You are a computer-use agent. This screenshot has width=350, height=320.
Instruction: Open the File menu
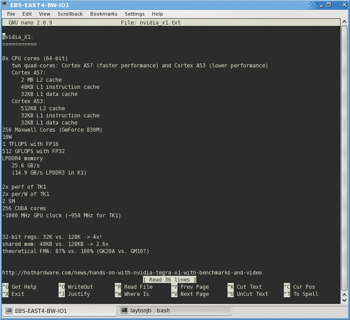point(11,14)
